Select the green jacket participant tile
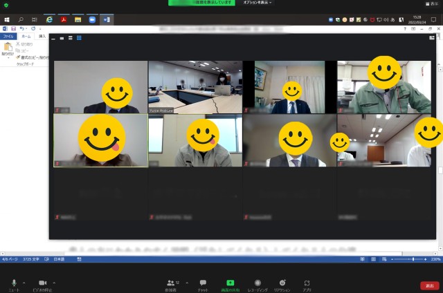 (384, 87)
